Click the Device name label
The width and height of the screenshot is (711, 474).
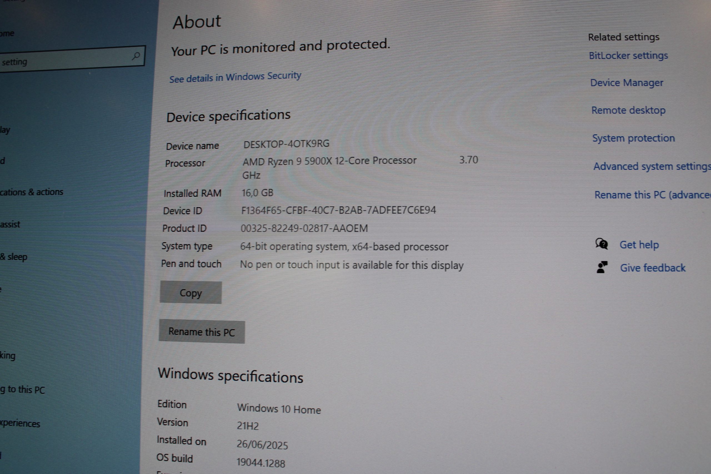point(192,146)
